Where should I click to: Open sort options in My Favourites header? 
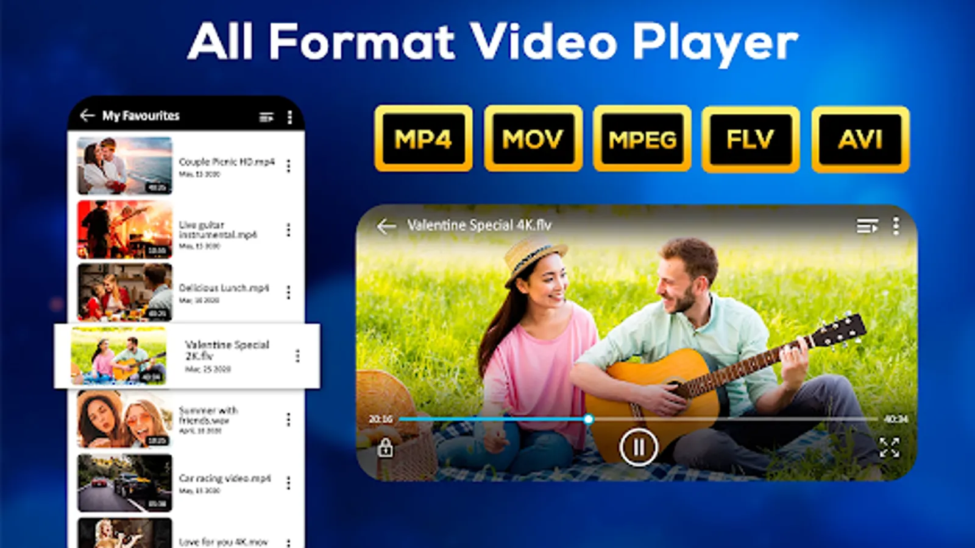click(266, 117)
